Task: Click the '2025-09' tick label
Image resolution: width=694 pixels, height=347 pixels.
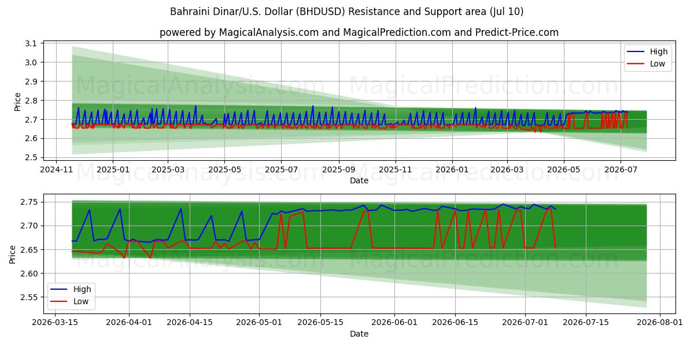Action: point(338,169)
